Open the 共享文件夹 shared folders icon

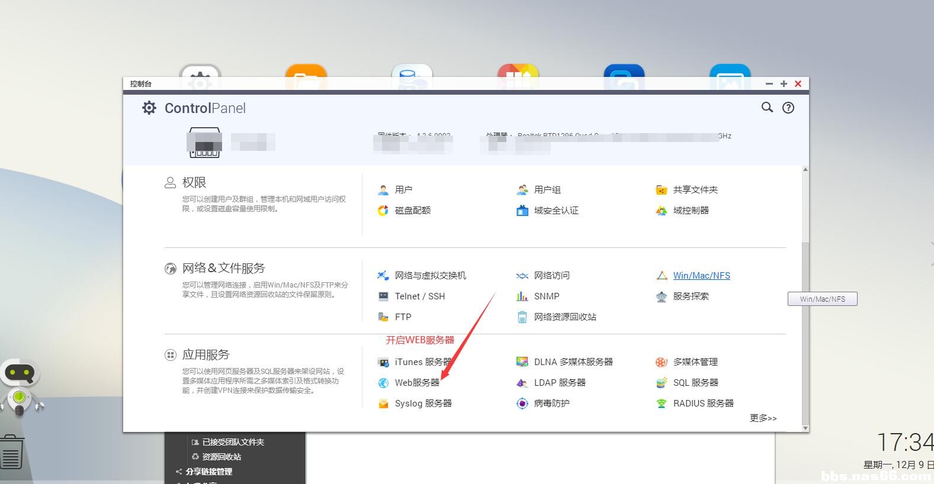[x=662, y=190]
